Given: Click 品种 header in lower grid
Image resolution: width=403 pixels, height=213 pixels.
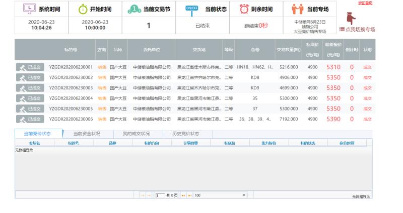Looking at the screenshot, I should [x=112, y=143].
